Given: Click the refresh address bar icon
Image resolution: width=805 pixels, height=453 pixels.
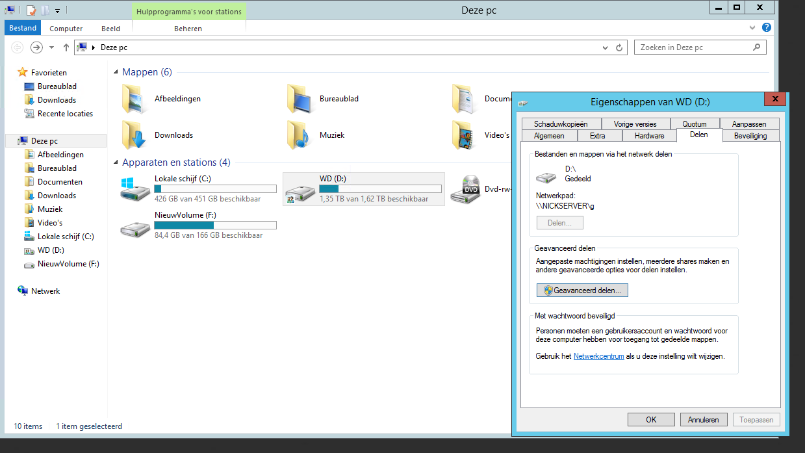Looking at the screenshot, I should point(620,47).
